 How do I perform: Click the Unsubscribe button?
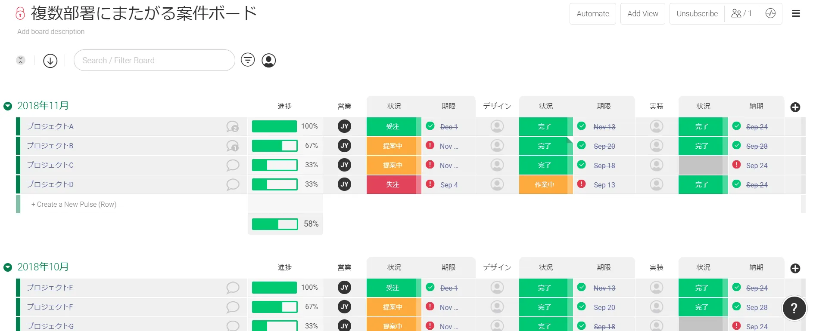pos(697,14)
